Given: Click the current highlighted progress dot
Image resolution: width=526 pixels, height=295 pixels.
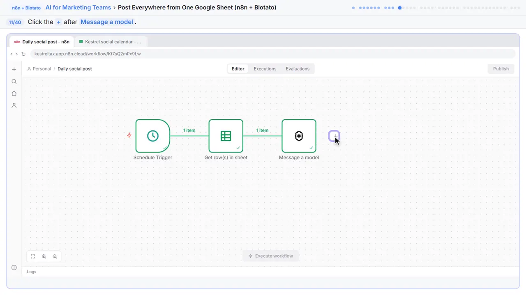Looking at the screenshot, I should coord(399,8).
